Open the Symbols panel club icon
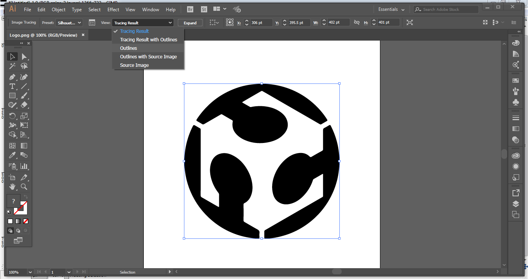 click(516, 102)
